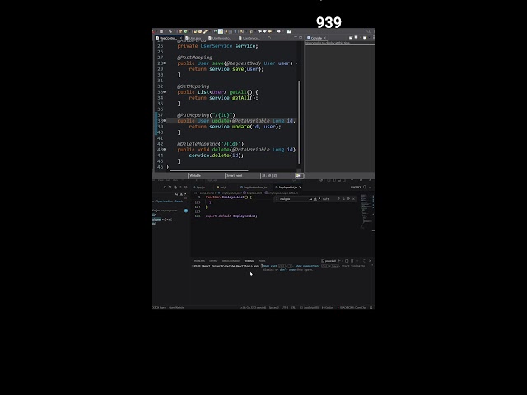Go to next match in find widget
The image size is (527, 395).
tap(344, 199)
